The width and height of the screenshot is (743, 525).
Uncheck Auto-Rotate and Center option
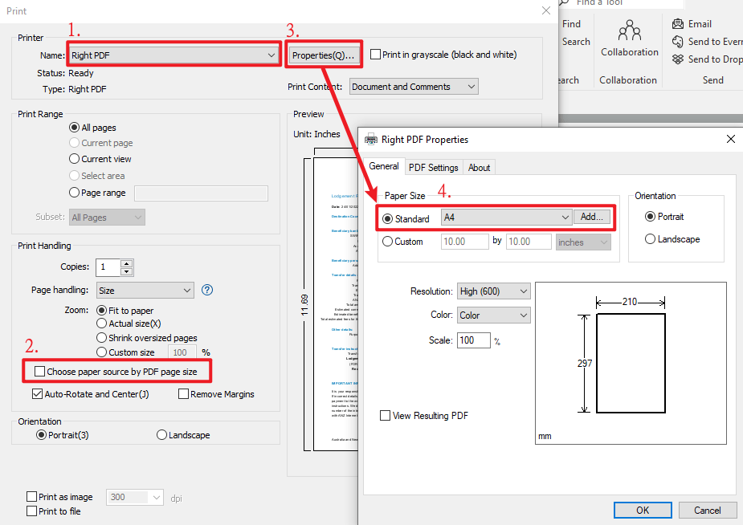[38, 394]
